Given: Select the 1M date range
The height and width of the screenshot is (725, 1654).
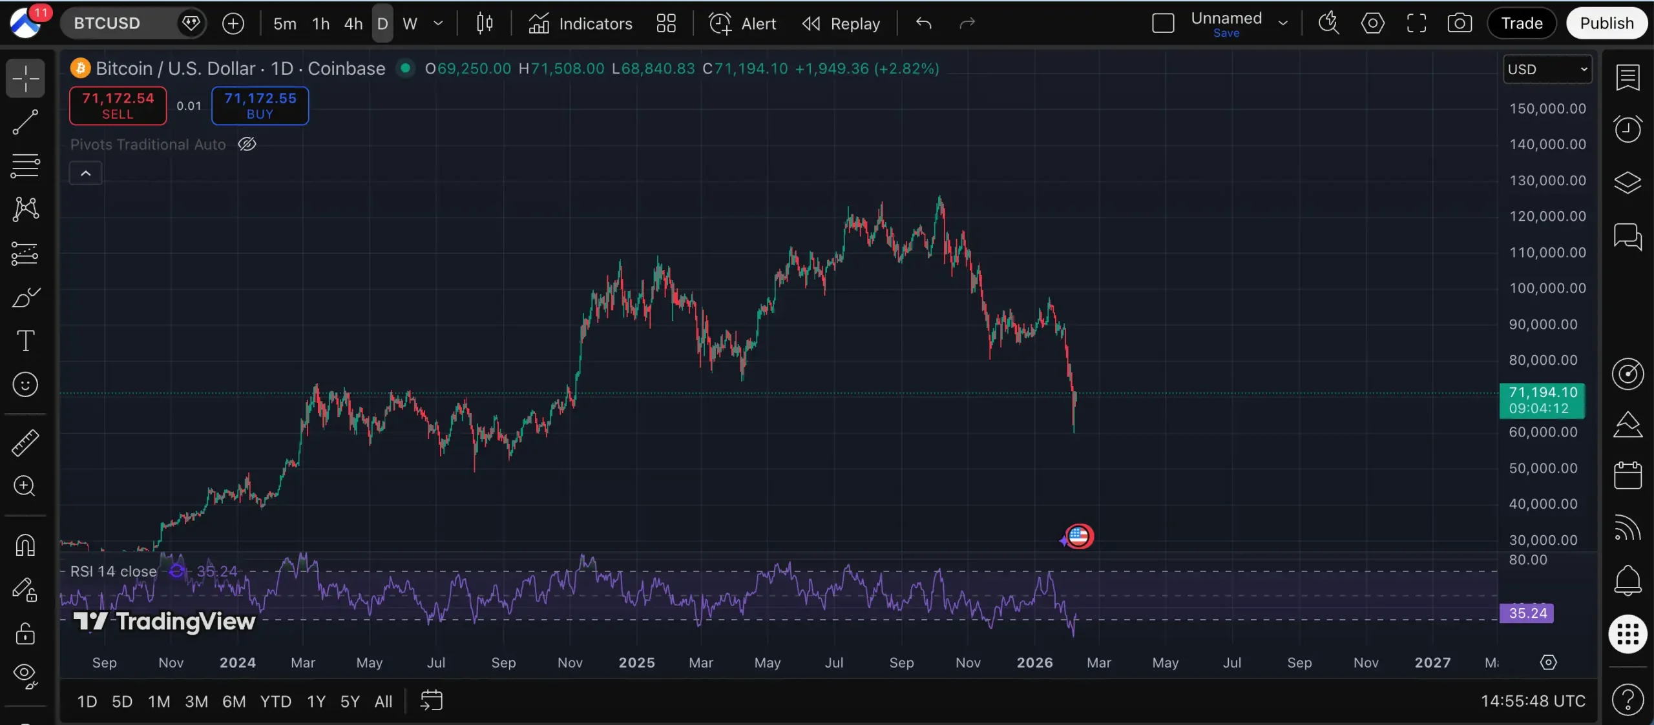Looking at the screenshot, I should point(159,702).
